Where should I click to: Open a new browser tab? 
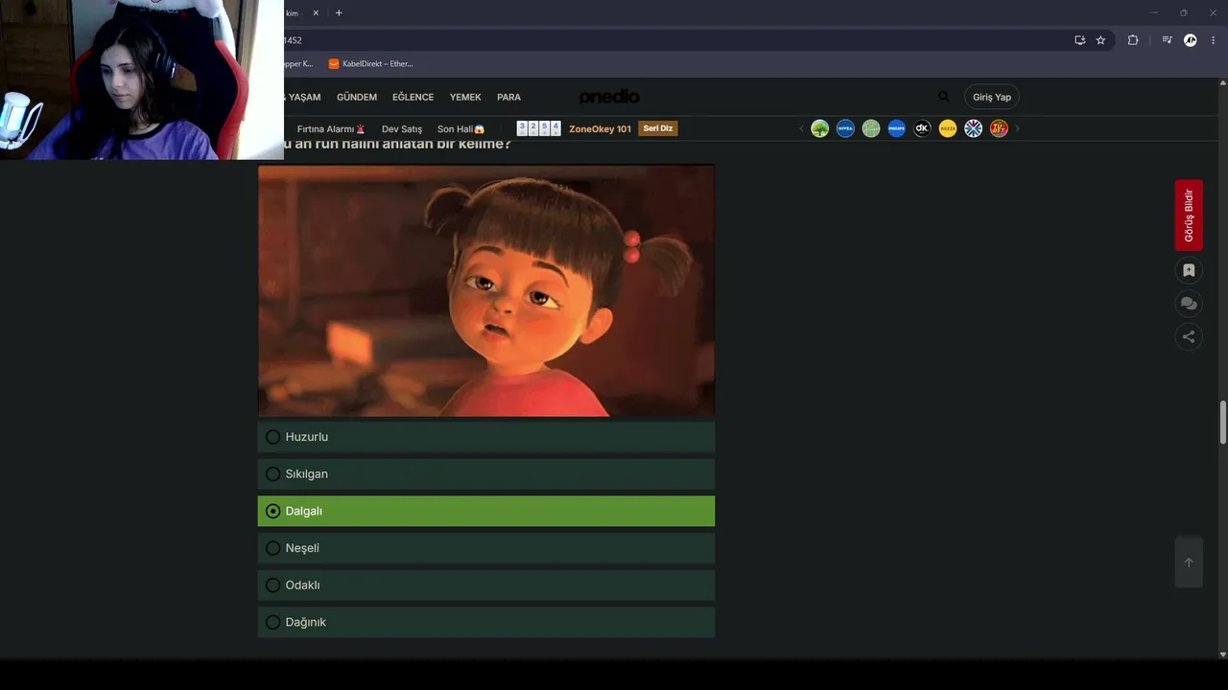339,13
